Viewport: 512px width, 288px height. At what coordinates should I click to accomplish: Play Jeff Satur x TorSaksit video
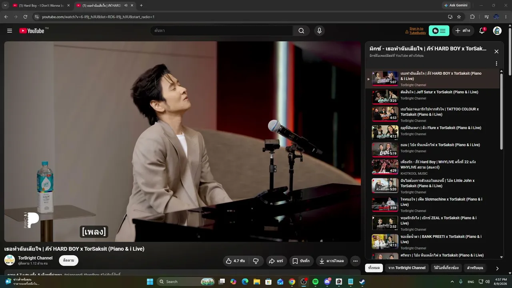[x=436, y=96]
